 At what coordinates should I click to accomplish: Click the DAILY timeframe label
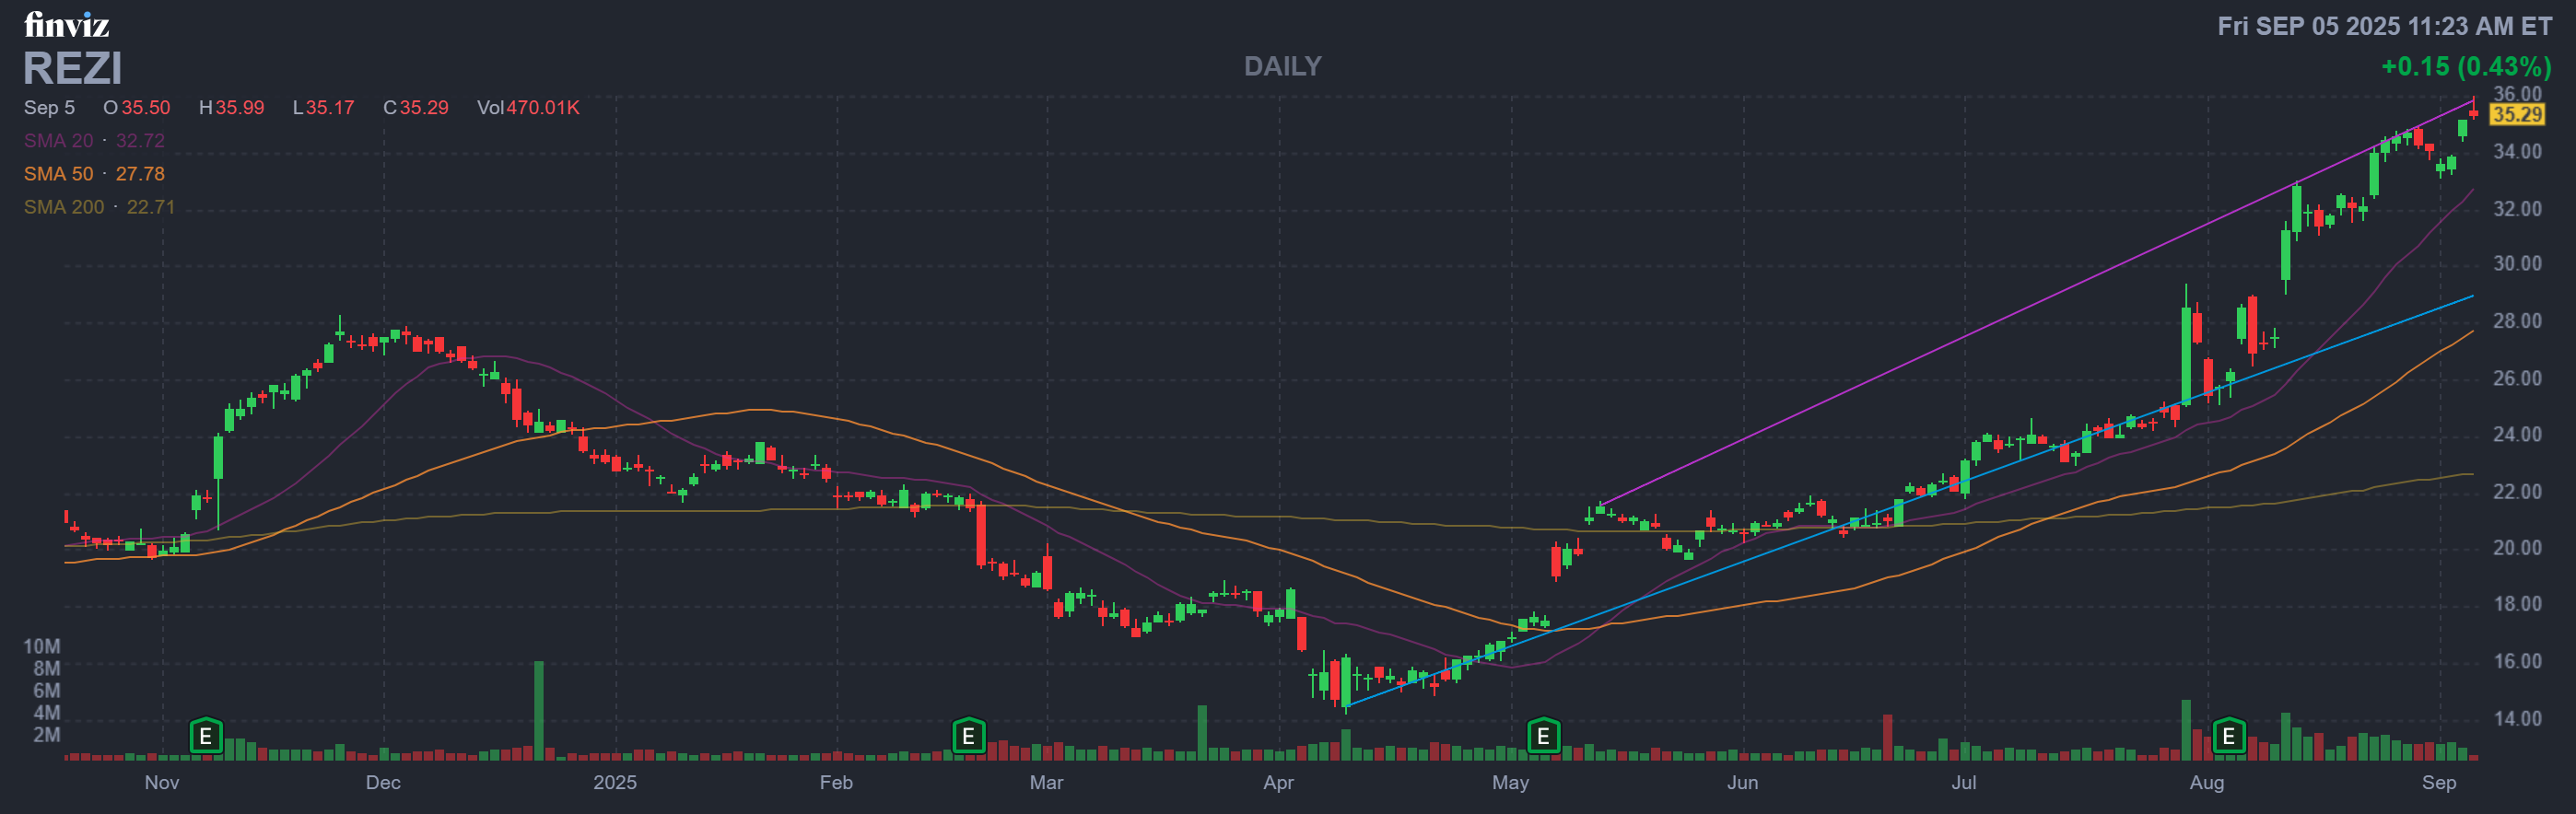(1282, 66)
